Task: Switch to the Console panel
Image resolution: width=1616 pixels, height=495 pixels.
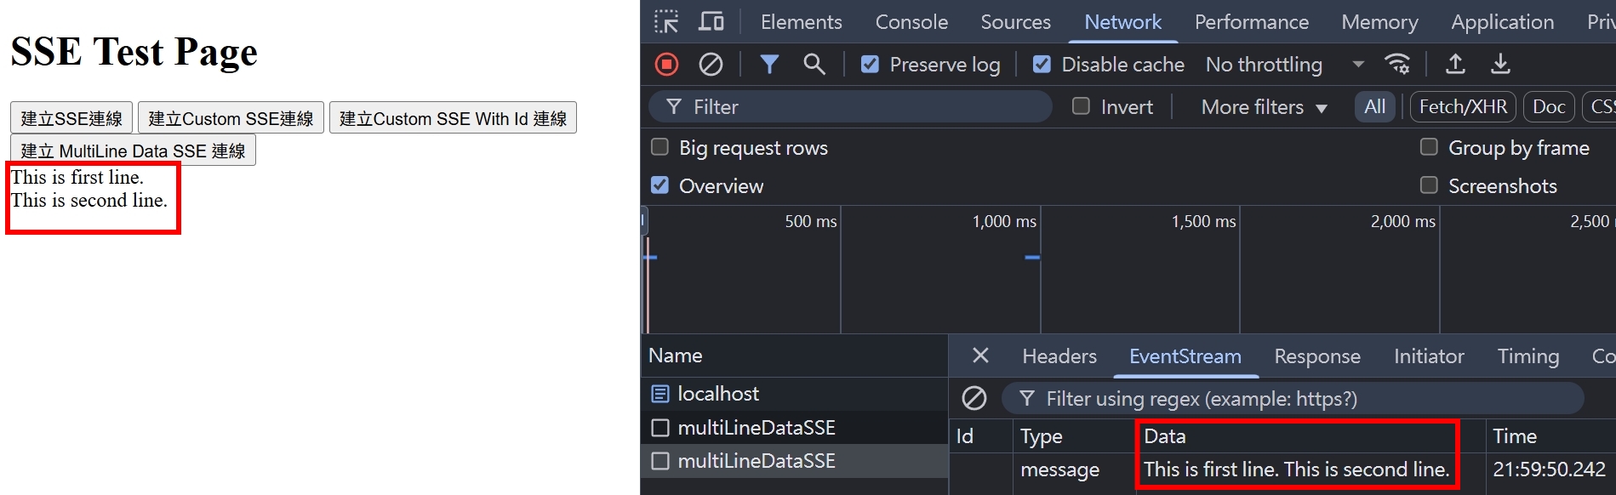Action: pos(911,22)
